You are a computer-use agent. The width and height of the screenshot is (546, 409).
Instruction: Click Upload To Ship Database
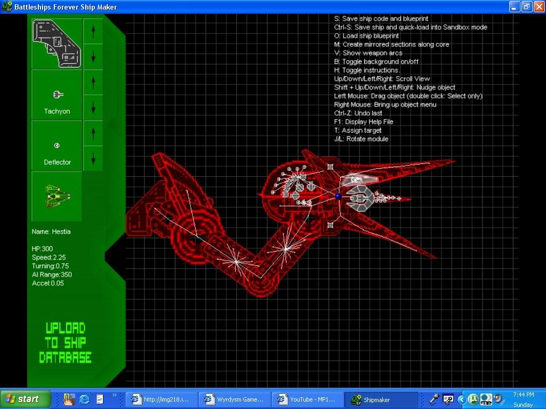click(66, 343)
